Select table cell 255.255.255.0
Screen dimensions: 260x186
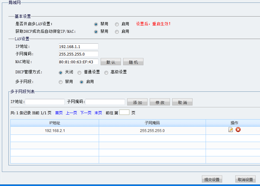[152, 131]
